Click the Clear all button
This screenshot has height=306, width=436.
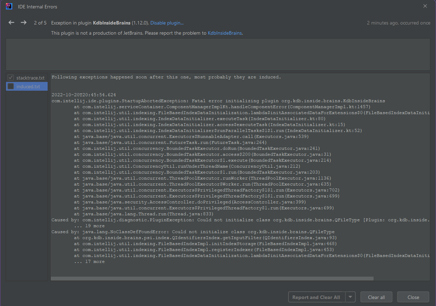click(x=376, y=297)
